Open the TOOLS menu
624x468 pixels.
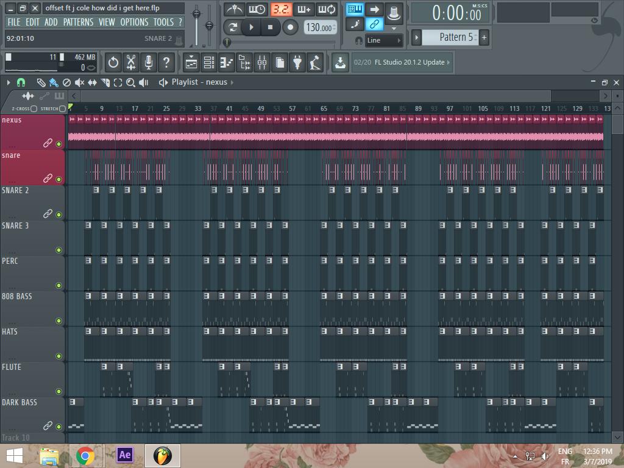tap(163, 22)
